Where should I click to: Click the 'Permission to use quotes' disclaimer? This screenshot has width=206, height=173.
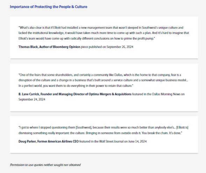click(45, 165)
